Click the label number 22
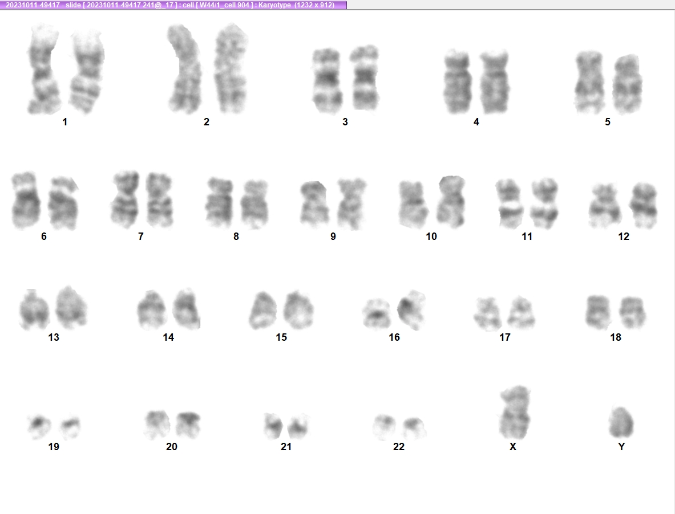Screen dimensions: 675x514 [x=399, y=447]
